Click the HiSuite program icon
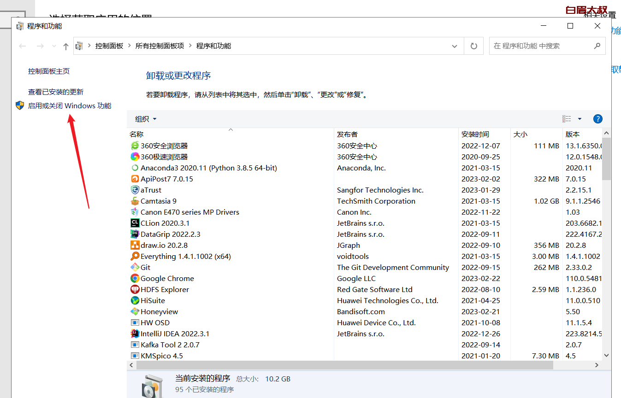Image resolution: width=621 pixels, height=398 pixels. 135,300
